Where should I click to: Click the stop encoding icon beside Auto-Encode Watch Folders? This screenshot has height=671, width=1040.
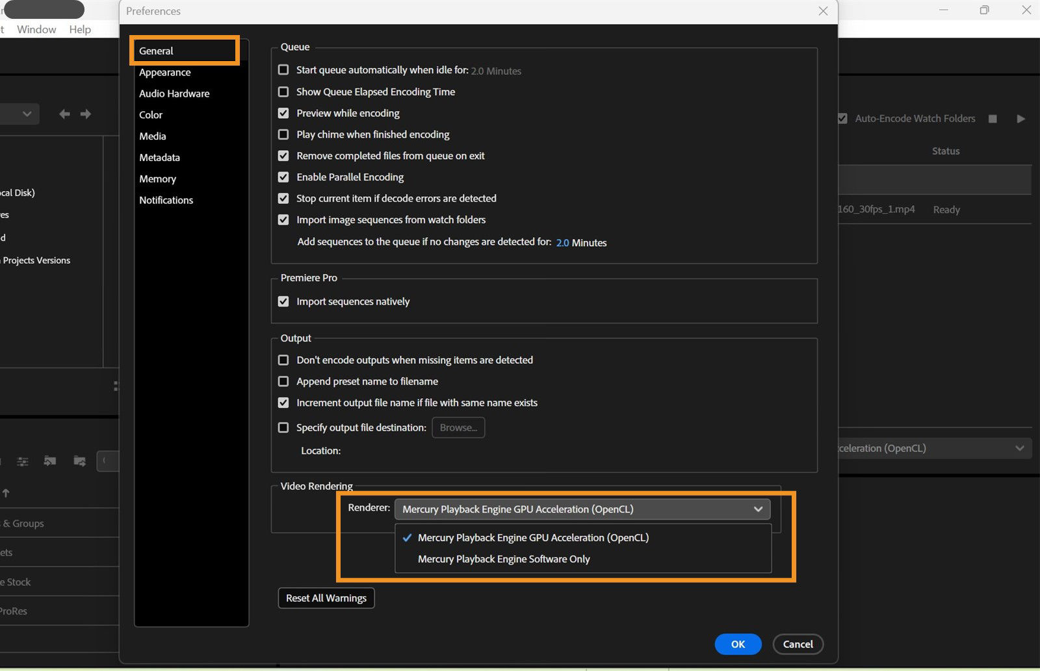click(x=993, y=118)
